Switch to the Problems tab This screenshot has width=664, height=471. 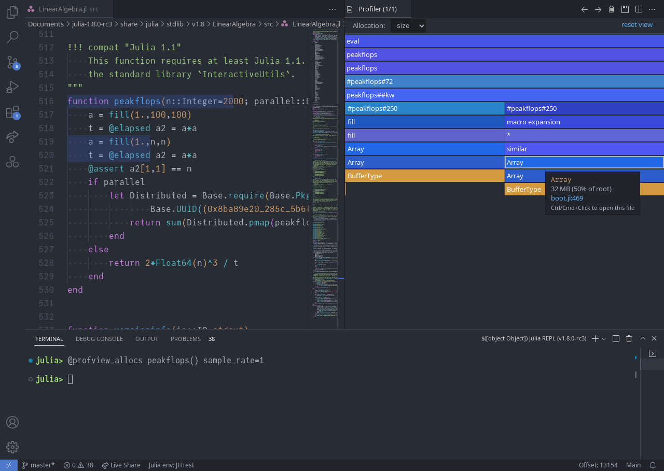[x=185, y=339]
